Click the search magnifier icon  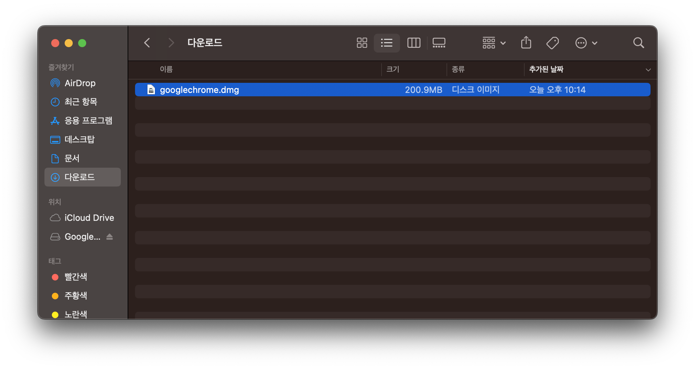(x=638, y=43)
